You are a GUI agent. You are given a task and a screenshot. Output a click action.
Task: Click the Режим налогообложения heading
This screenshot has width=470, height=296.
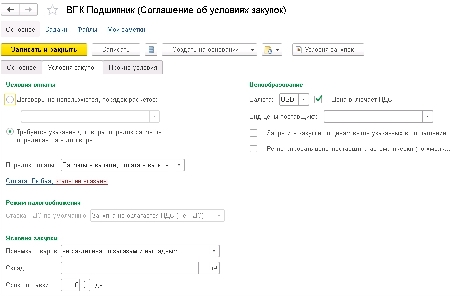(x=43, y=203)
